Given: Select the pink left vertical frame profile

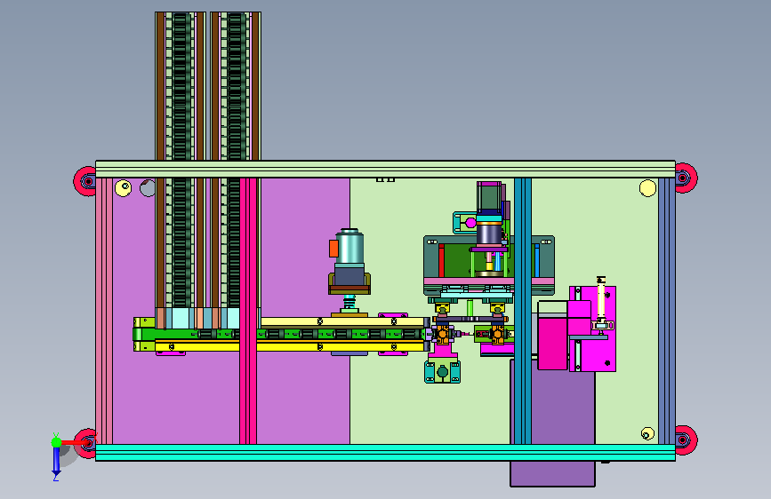Looking at the screenshot, I should click(x=104, y=311).
